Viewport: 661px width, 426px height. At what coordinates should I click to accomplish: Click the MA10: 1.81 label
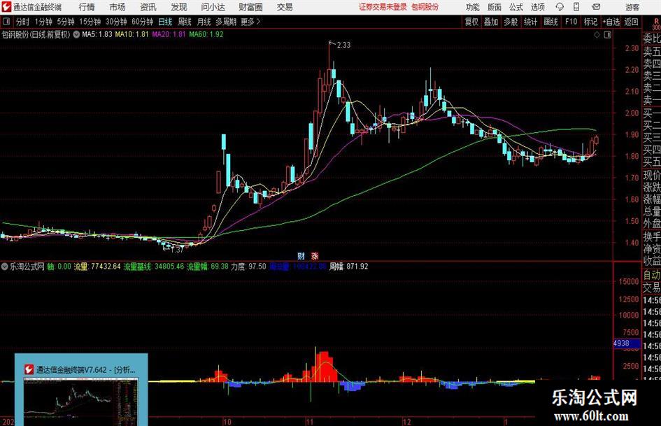pyautogui.click(x=132, y=34)
